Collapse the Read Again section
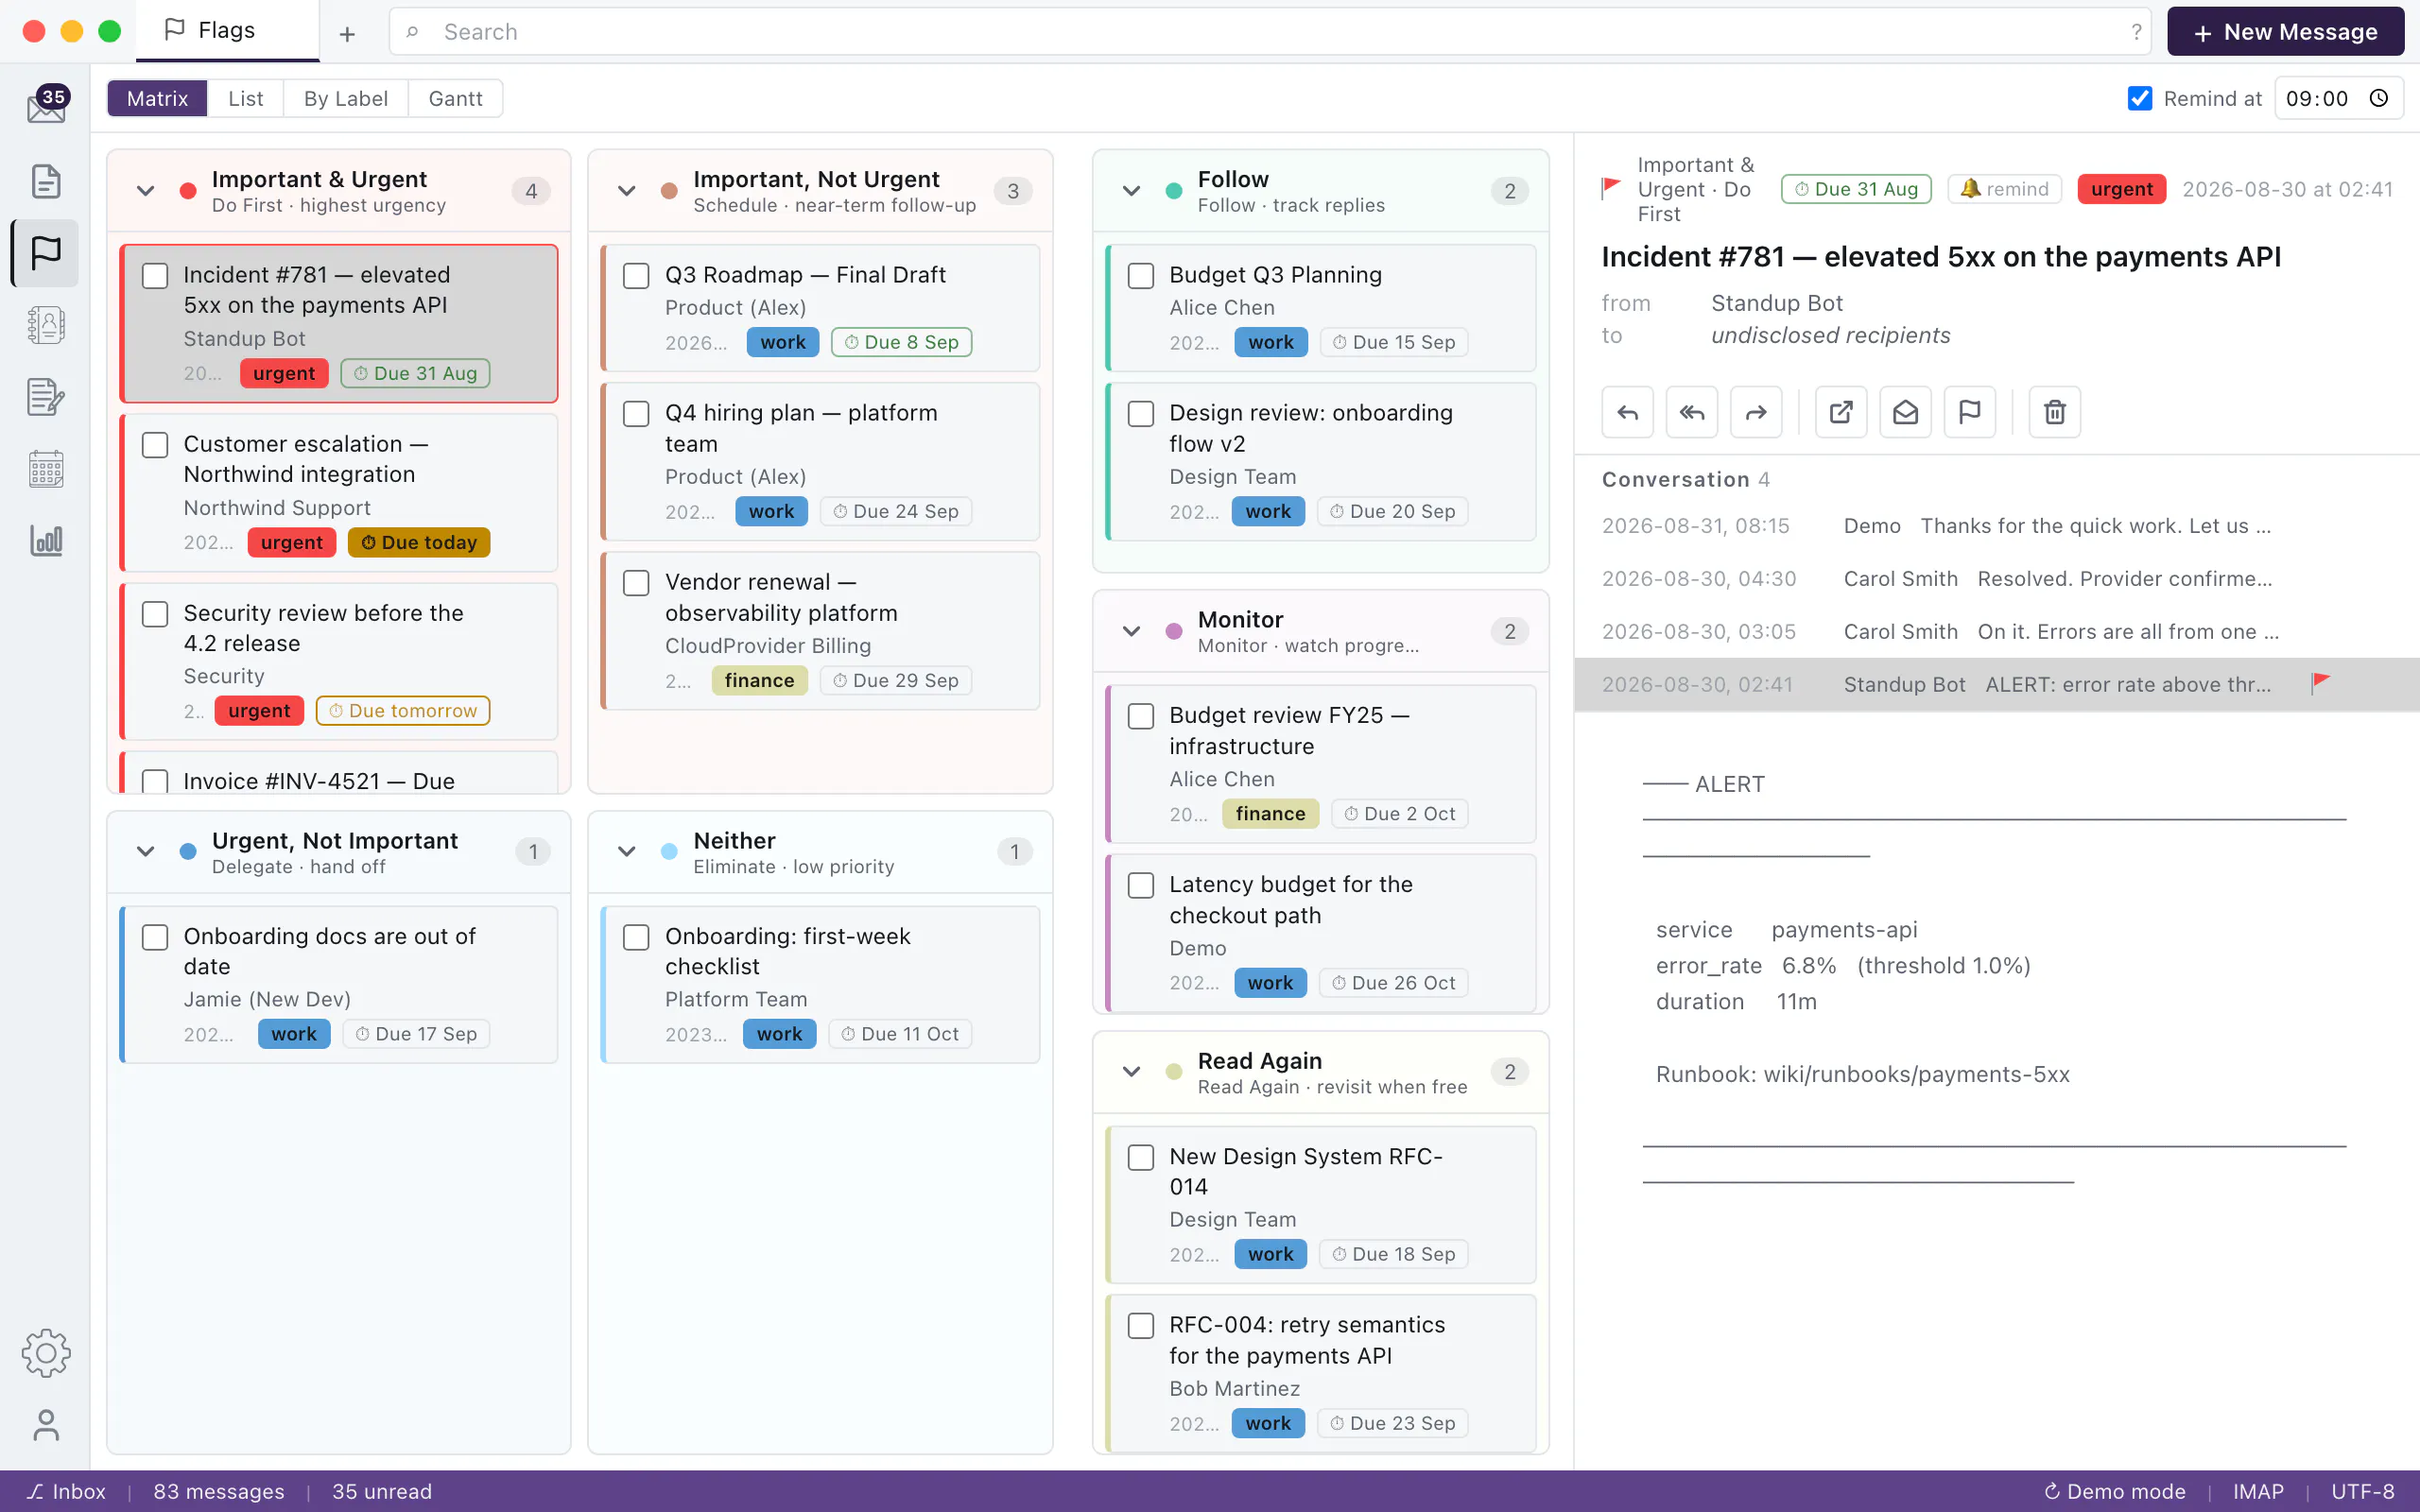The width and height of the screenshot is (2420, 1512). (1131, 1072)
